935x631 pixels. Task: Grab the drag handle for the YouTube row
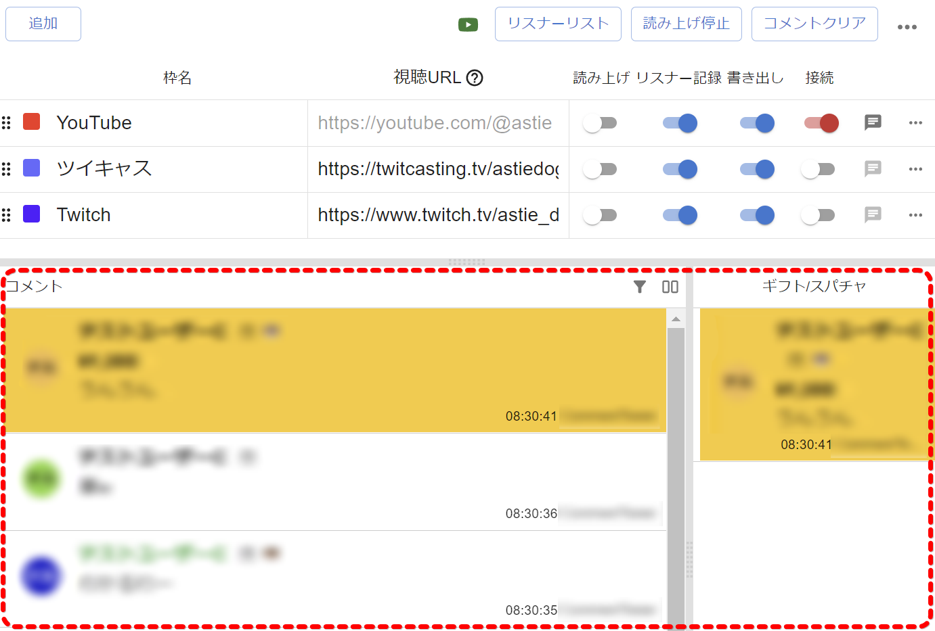click(7, 122)
